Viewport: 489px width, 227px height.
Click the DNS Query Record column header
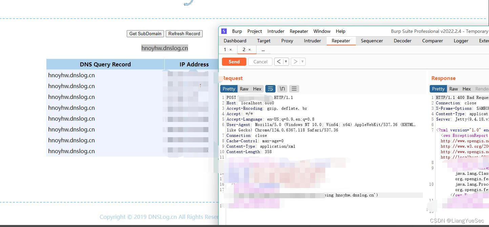tap(105, 64)
